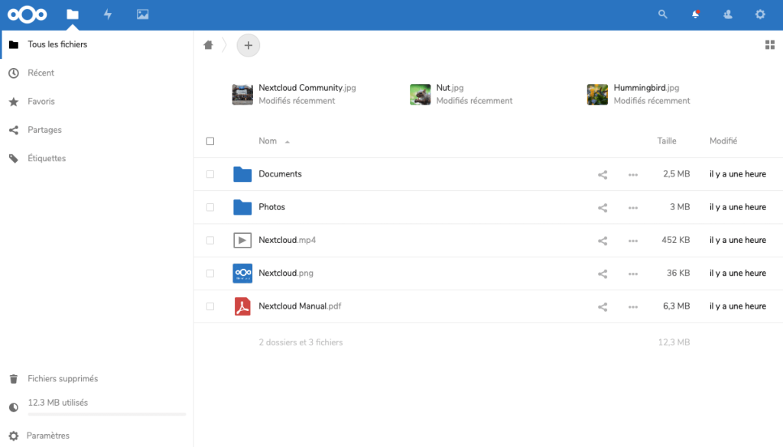Go to home folder breadcrumb

(208, 45)
